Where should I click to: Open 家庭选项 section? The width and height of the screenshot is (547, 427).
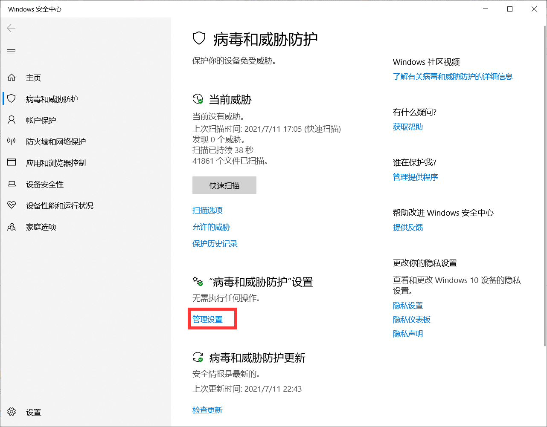click(x=41, y=227)
